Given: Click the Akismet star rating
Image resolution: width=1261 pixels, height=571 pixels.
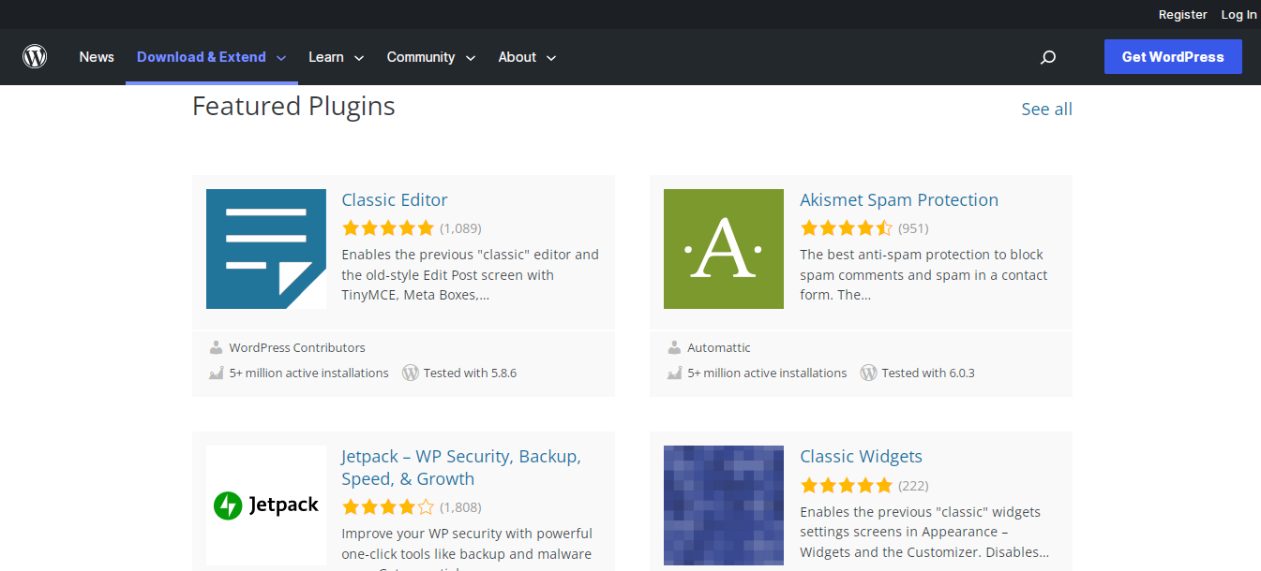Looking at the screenshot, I should (x=846, y=227).
